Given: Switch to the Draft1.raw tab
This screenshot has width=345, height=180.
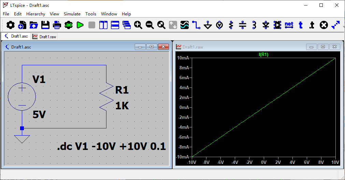Looking at the screenshot, I should click(44, 37).
